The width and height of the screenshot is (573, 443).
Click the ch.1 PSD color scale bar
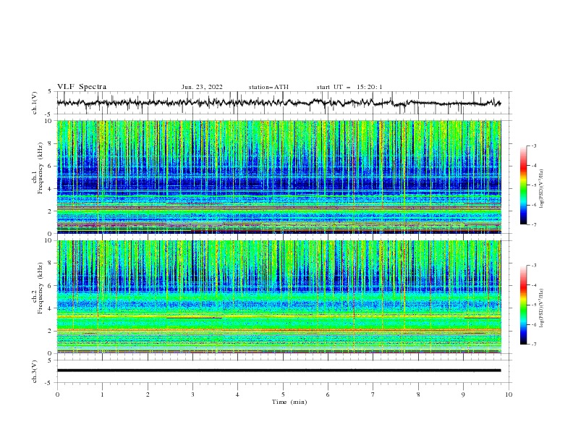(x=524, y=185)
